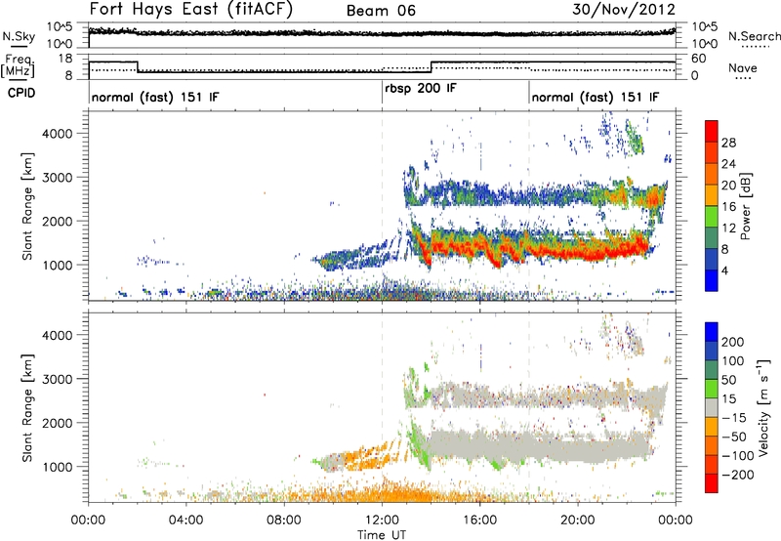Screen dimensions: 781x541
Task: Click the '28' power colorbar label
Action: point(728,143)
